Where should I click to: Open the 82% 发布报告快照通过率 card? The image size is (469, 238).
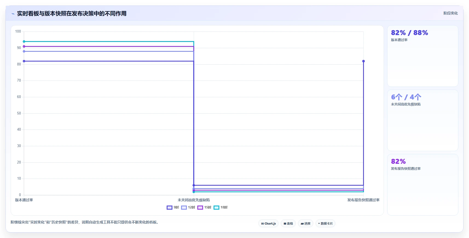coord(422,185)
